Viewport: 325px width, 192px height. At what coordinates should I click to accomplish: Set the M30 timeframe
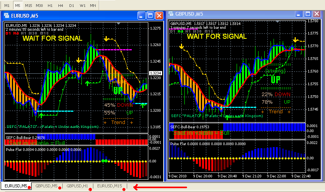click(x=39, y=6)
